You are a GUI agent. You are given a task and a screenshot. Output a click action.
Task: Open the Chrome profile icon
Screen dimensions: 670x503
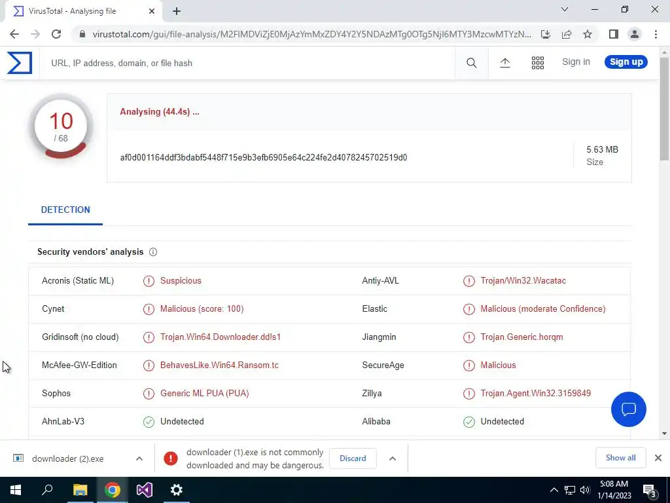click(x=635, y=34)
